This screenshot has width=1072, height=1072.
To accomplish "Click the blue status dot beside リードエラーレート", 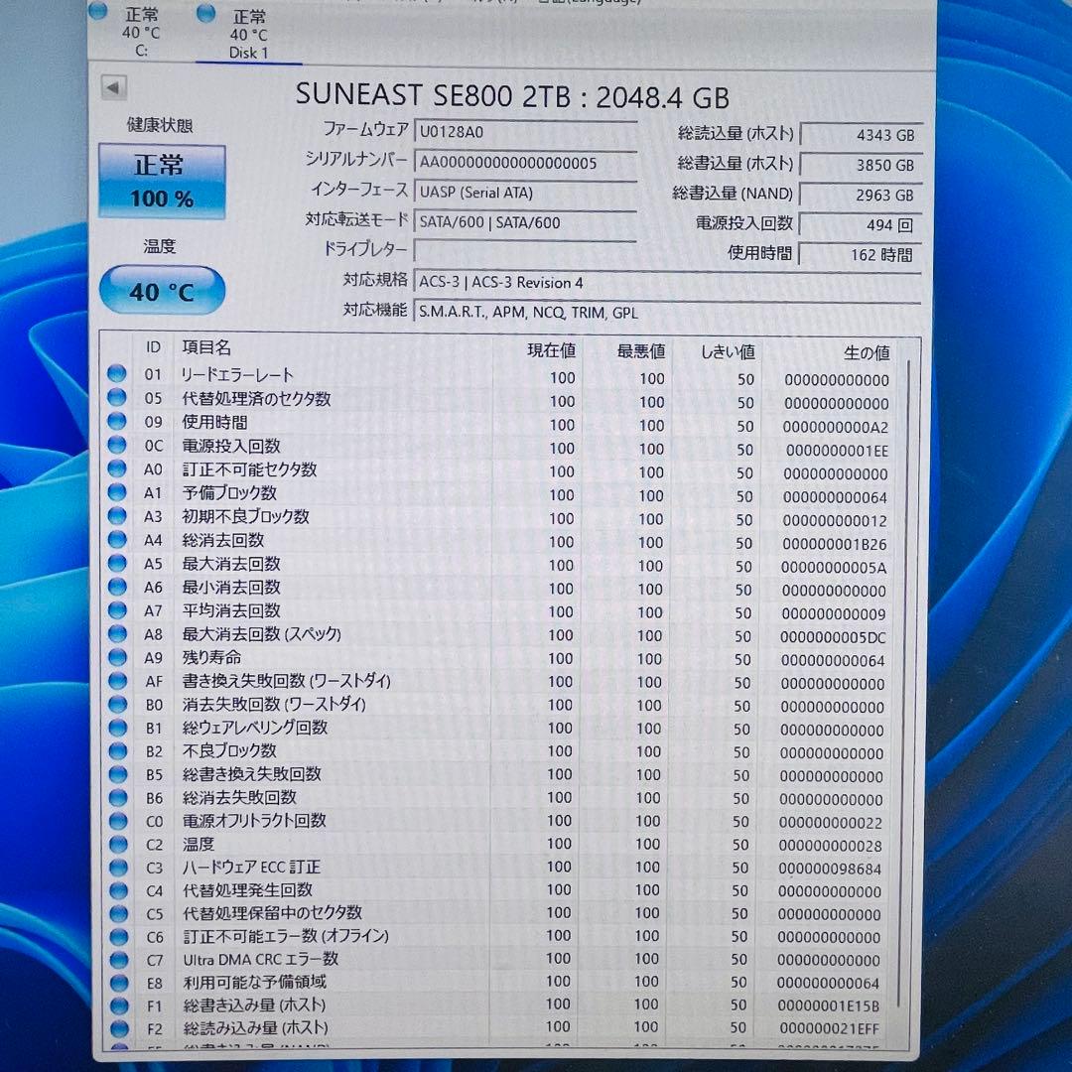I will coord(117,374).
